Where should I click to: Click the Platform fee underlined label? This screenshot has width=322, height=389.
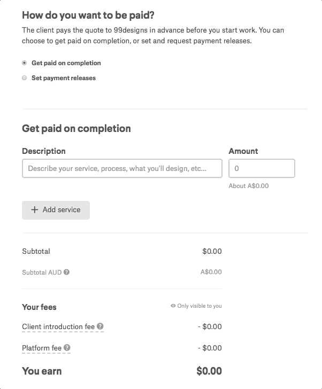tap(42, 348)
